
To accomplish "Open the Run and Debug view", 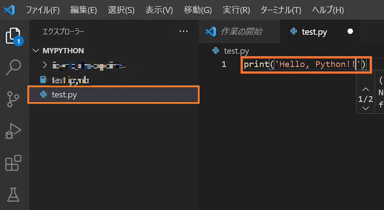I will pyautogui.click(x=13, y=130).
